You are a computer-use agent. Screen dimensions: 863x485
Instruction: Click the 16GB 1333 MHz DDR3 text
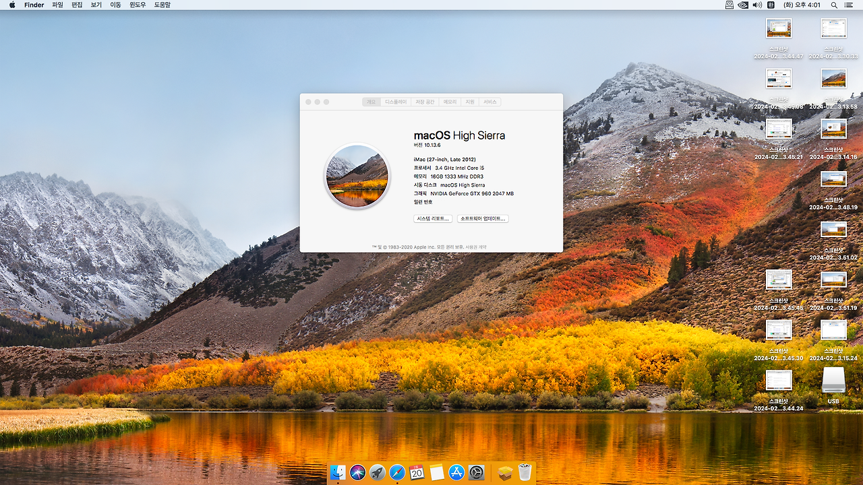(x=457, y=176)
